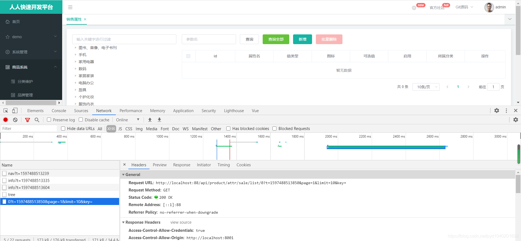Open the Application tab
Screen dimensions: 521x241
pyautogui.click(x=183, y=110)
